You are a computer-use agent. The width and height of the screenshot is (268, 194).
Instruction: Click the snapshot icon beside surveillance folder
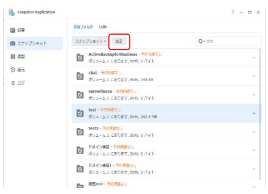click(80, 94)
